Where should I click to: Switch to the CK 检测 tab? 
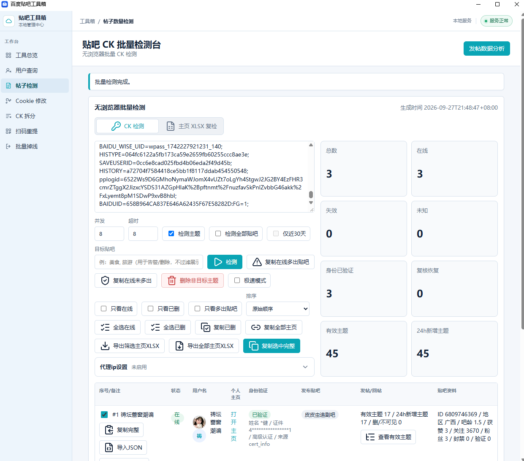point(128,126)
